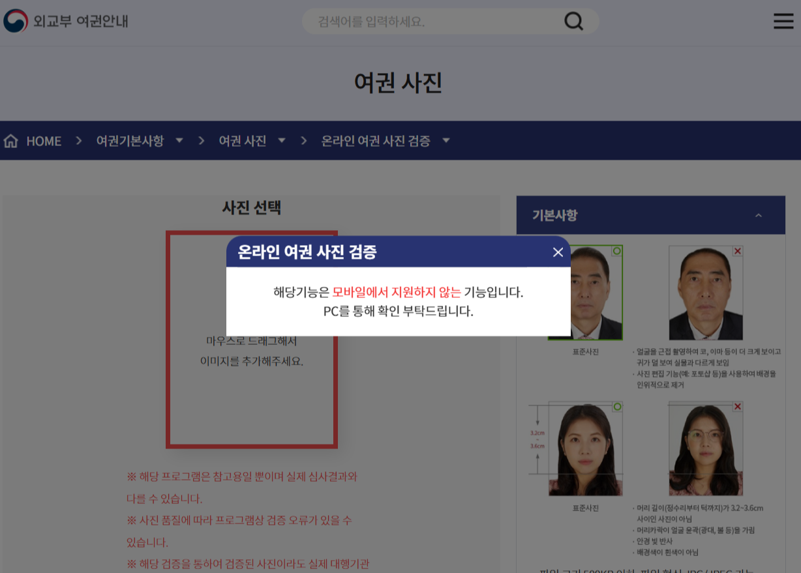Click the home icon in the breadcrumb
The width and height of the screenshot is (801, 573).
[10, 140]
